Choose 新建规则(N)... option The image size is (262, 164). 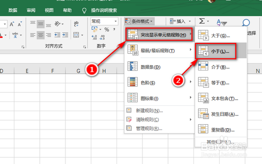159,111
